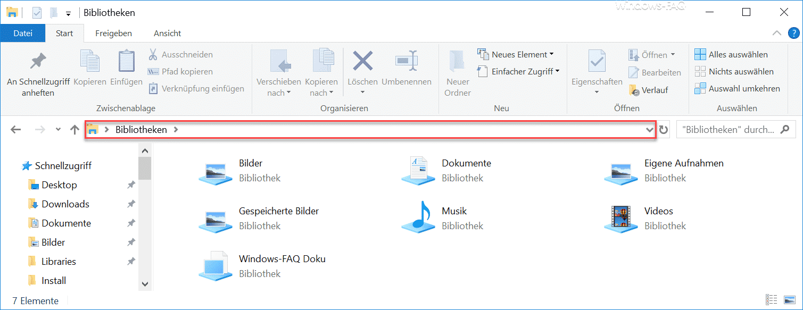
Task: Expand the chevron after Bibliotheken breadcrumb
Action: 176,130
